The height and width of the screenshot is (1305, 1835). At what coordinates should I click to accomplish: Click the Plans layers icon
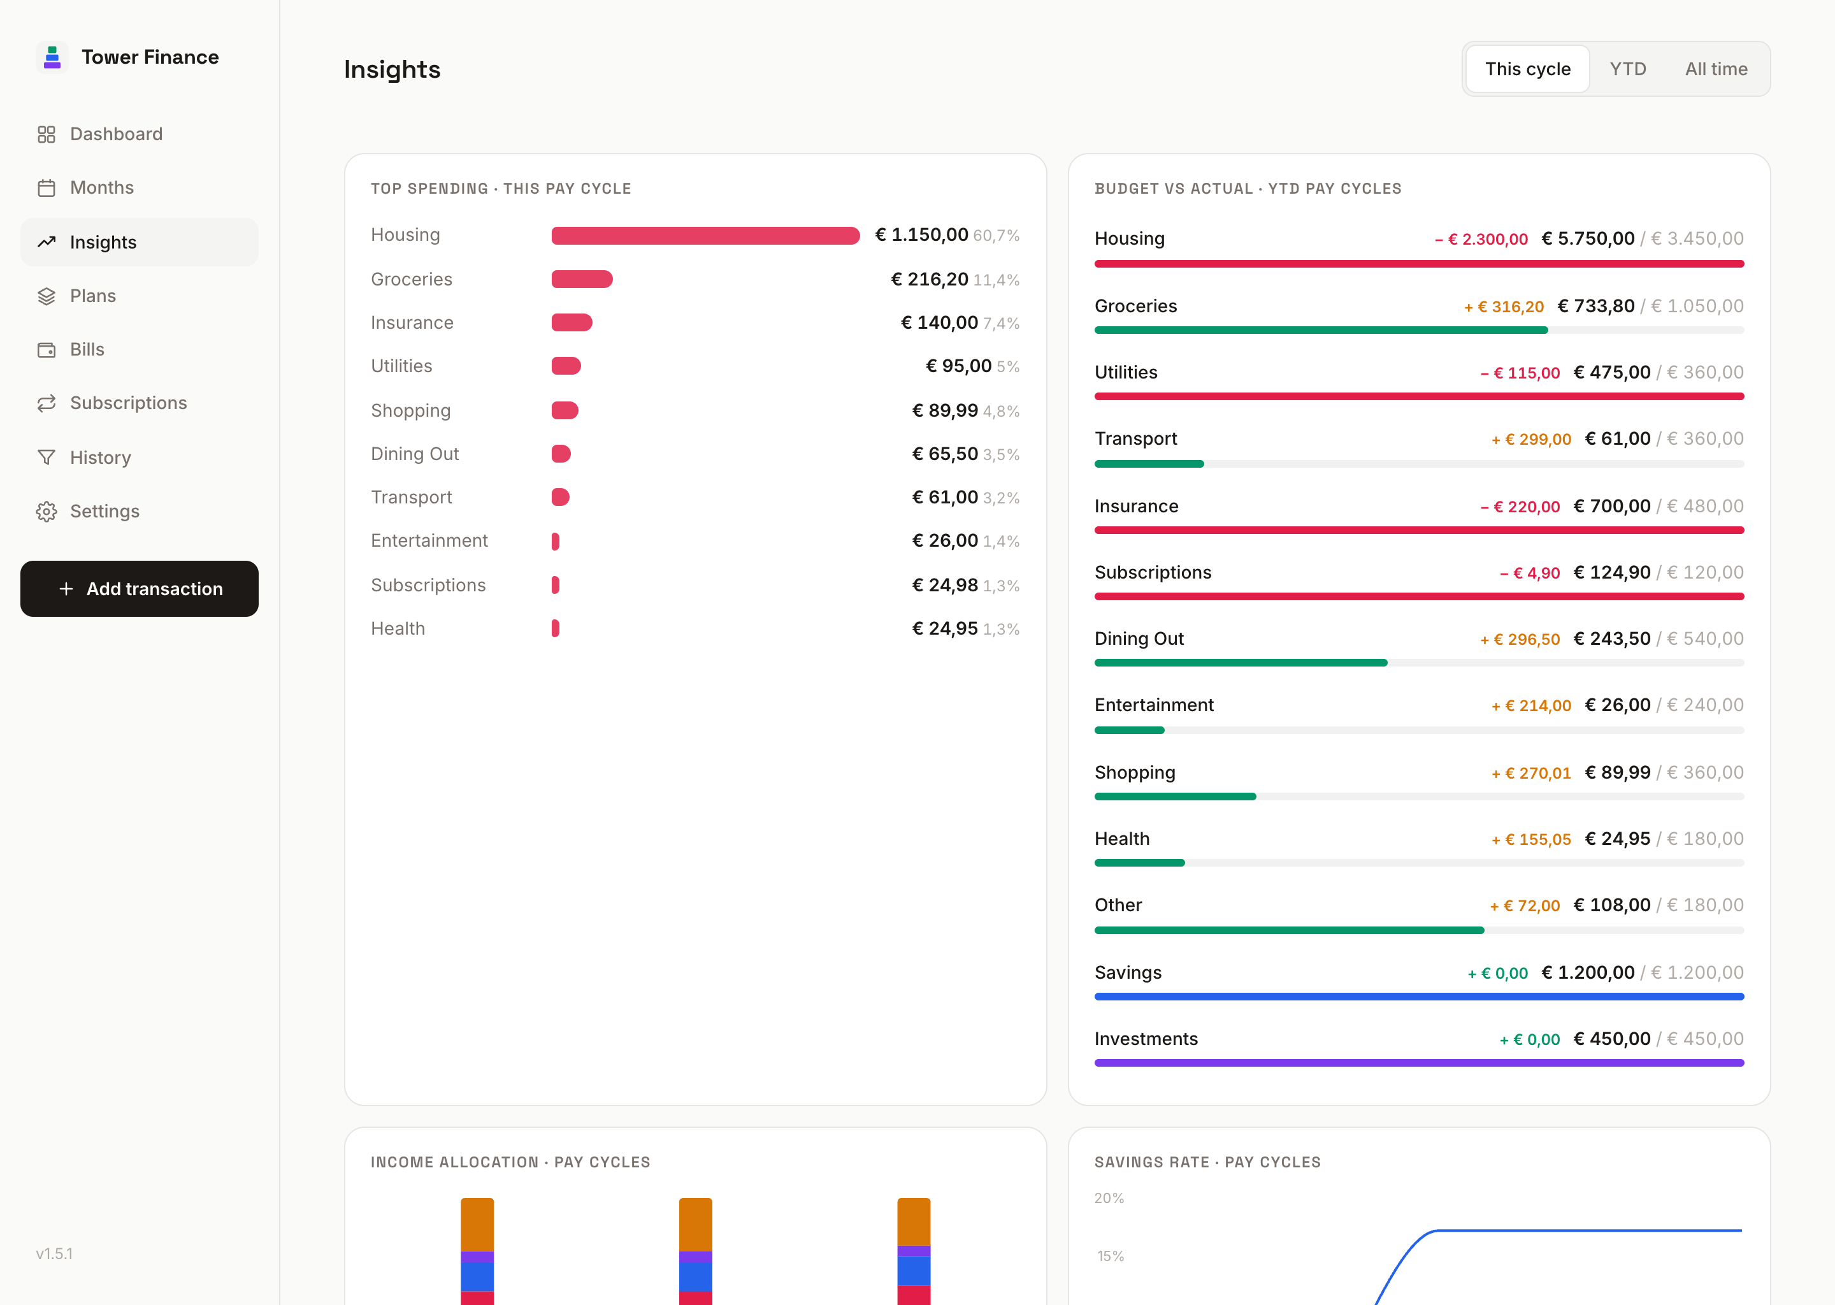point(47,296)
